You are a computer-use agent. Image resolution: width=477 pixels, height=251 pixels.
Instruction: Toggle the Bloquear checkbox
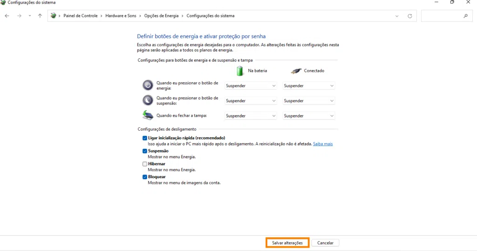click(145, 177)
